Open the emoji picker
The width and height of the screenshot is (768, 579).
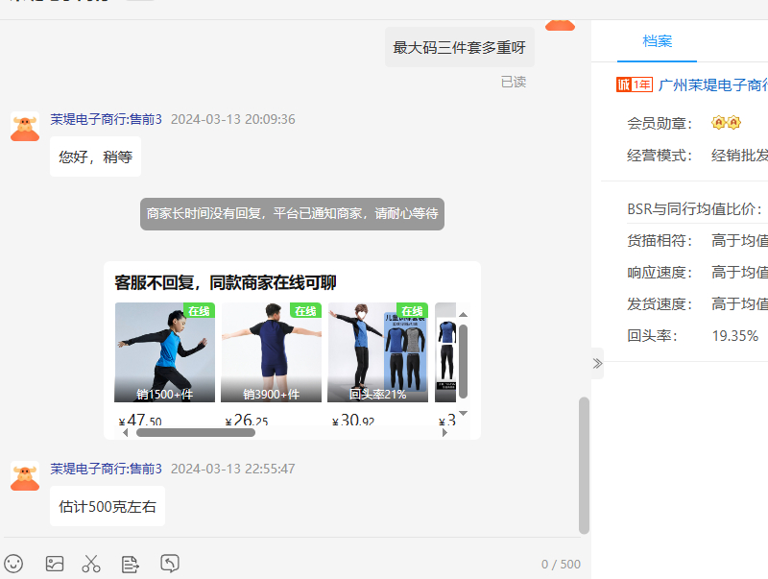click(x=13, y=564)
